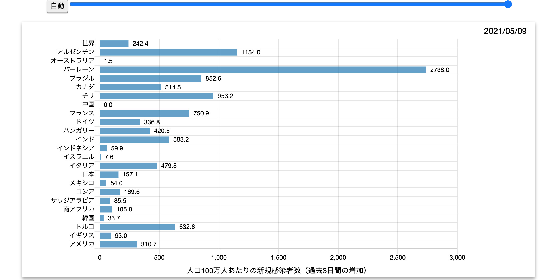Click the チリ label
This screenshot has width=552, height=280.
tap(88, 96)
